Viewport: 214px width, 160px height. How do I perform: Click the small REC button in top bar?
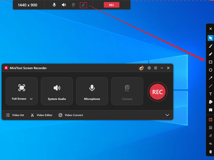pyautogui.click(x=112, y=5)
